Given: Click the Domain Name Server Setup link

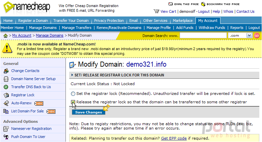Looking at the screenshot, I should click(33, 79).
